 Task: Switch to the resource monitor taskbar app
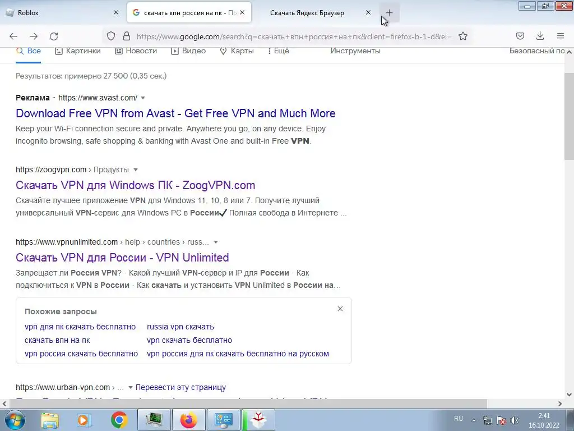click(x=154, y=420)
